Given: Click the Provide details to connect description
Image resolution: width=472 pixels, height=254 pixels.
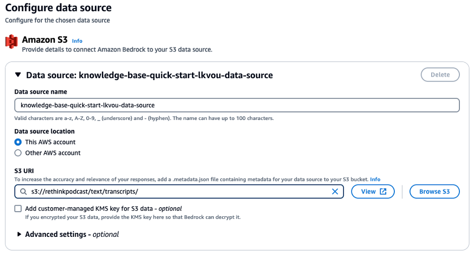Looking at the screenshot, I should [x=117, y=50].
